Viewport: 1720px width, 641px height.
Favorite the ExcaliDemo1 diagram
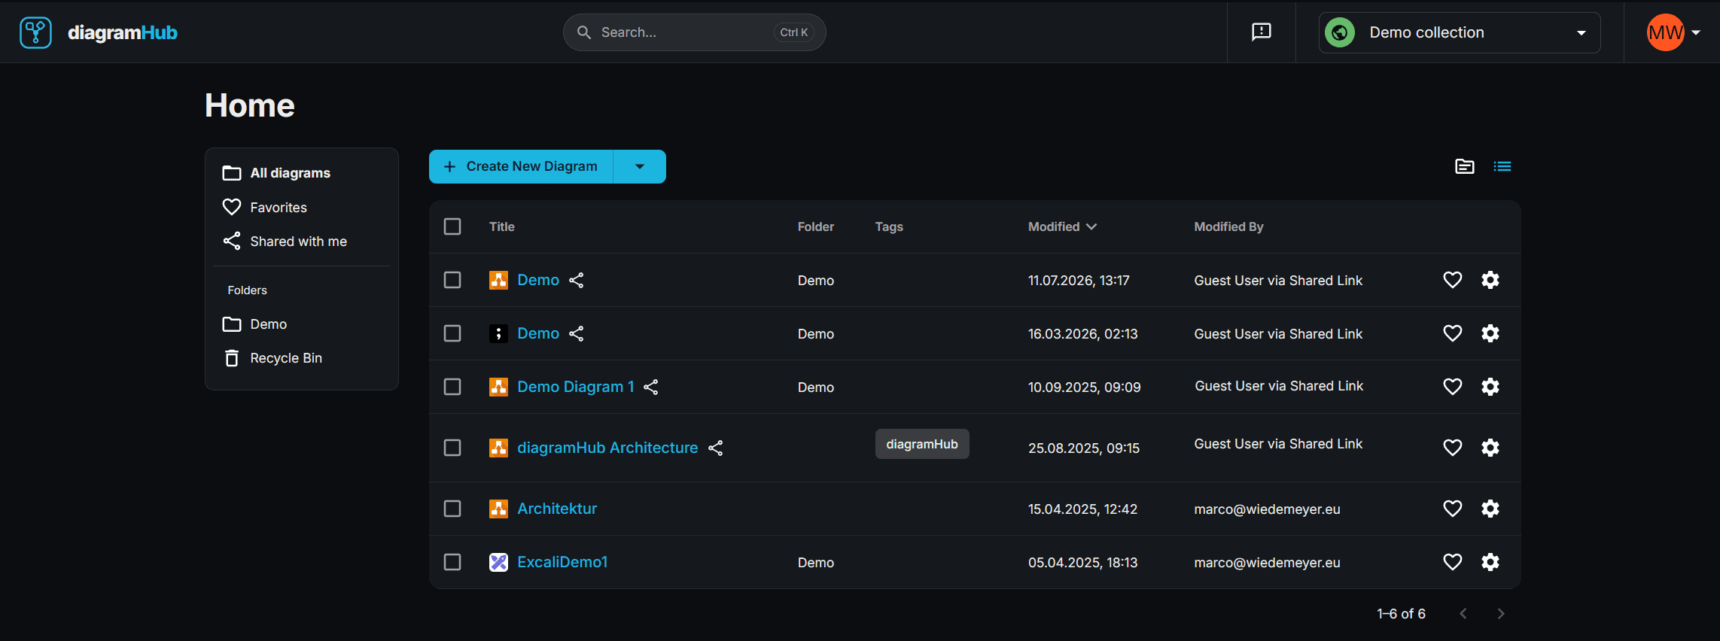(x=1453, y=562)
